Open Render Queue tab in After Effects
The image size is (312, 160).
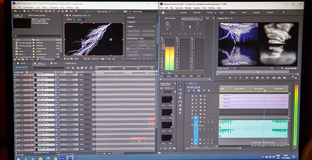pos(71,63)
